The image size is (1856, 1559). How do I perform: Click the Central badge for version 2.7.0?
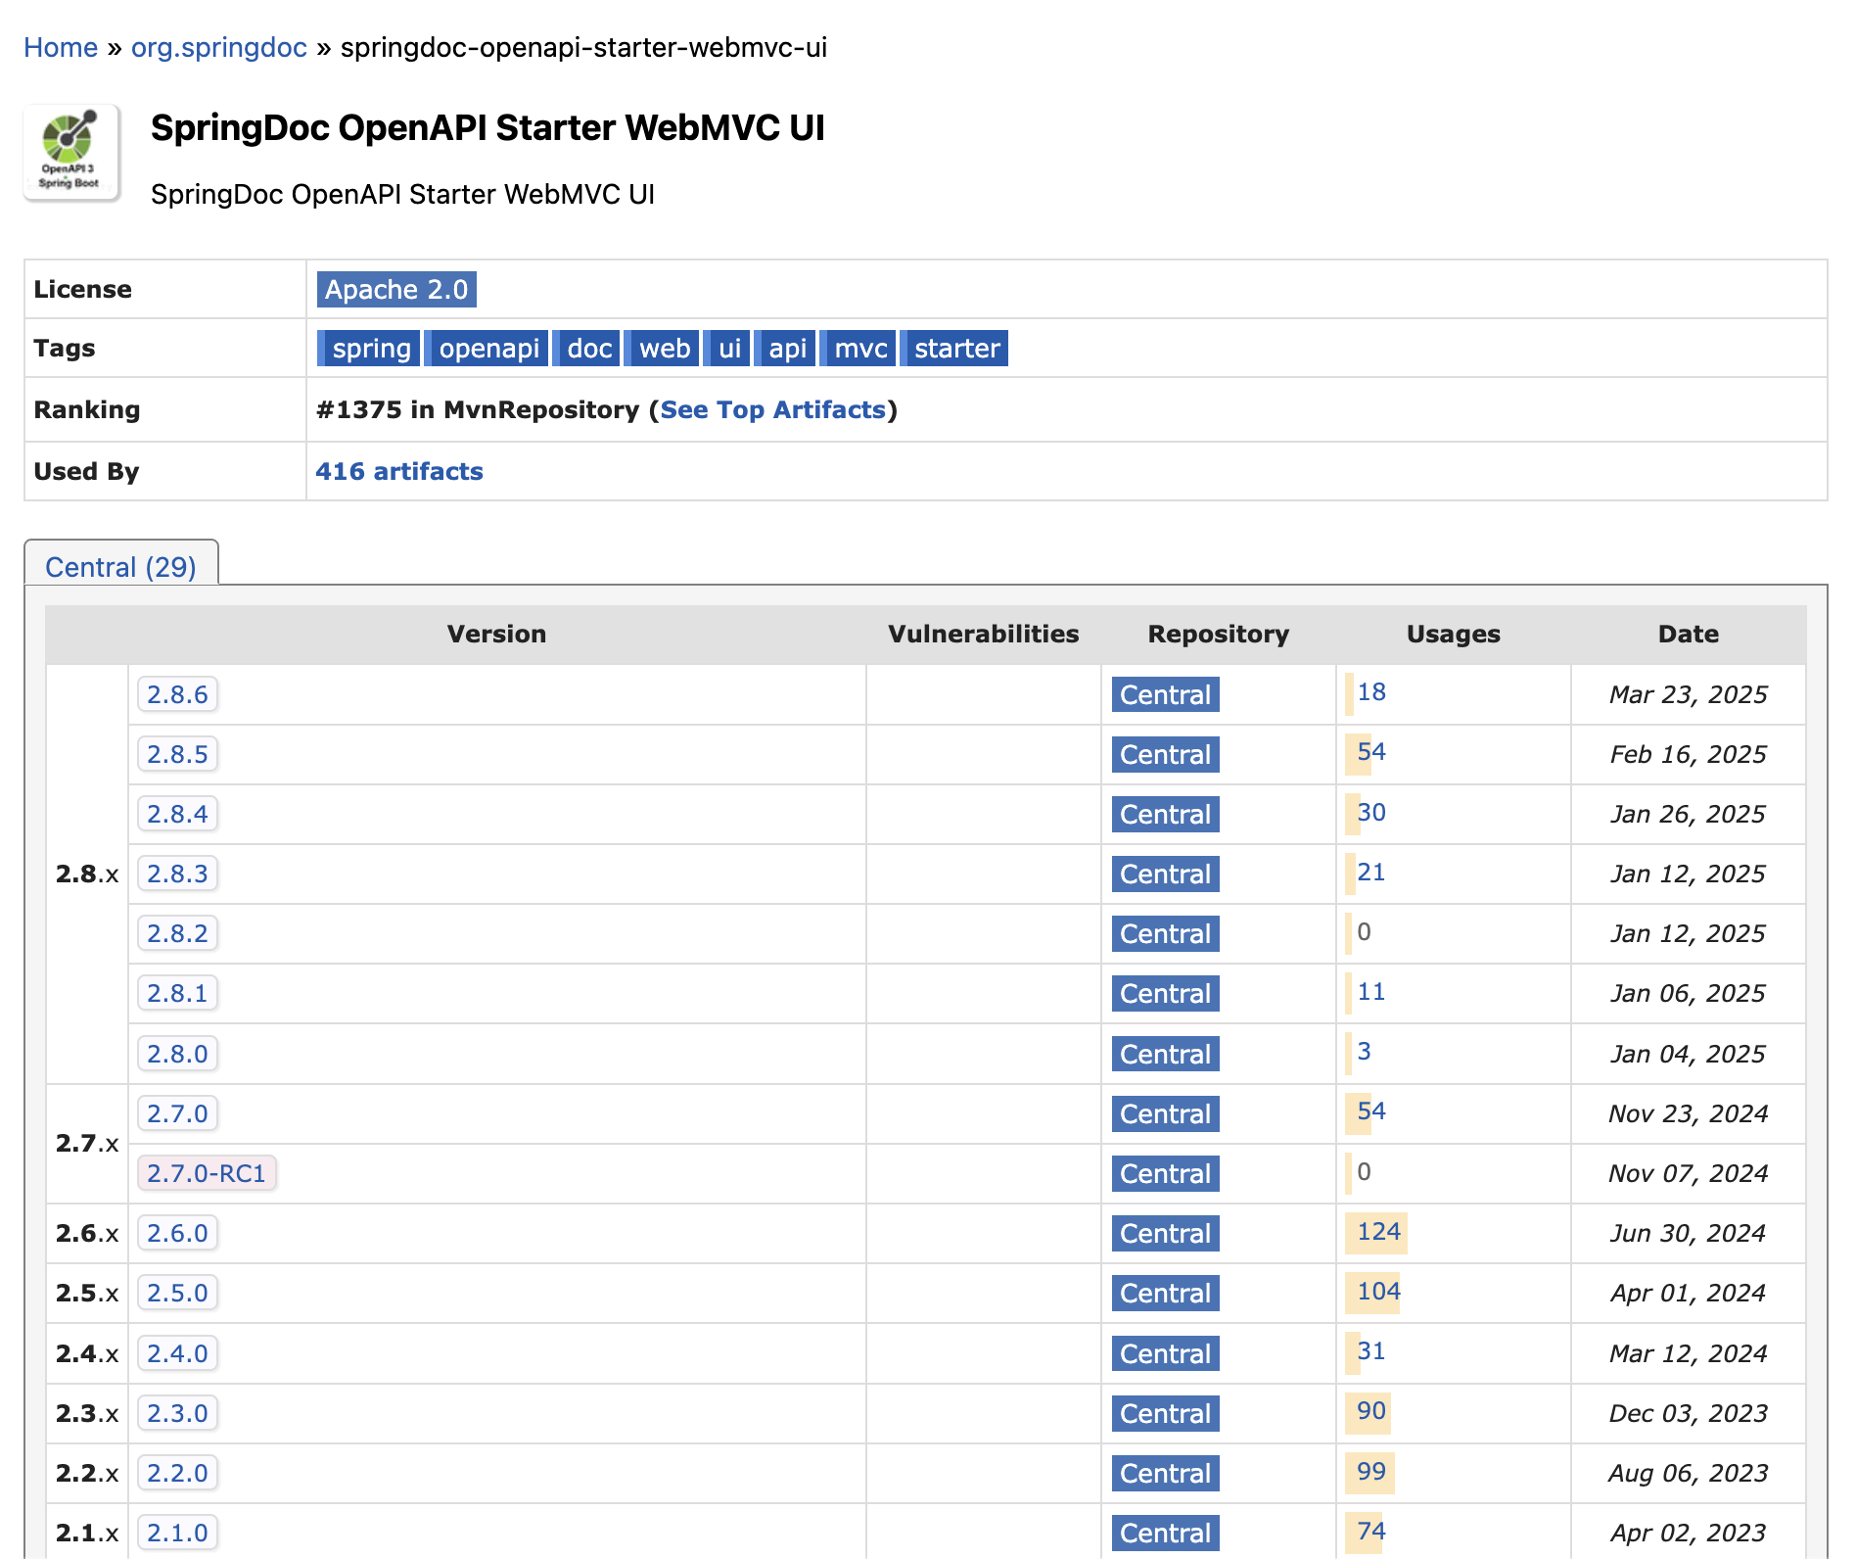[1166, 1113]
